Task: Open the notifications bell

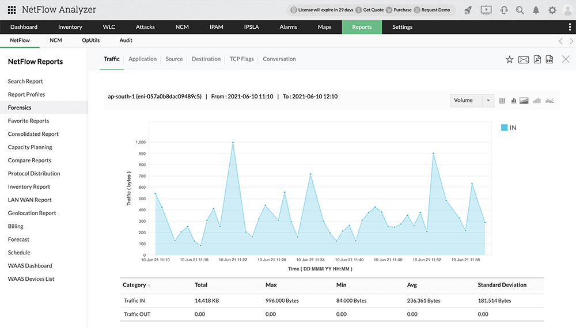Action: point(536,10)
